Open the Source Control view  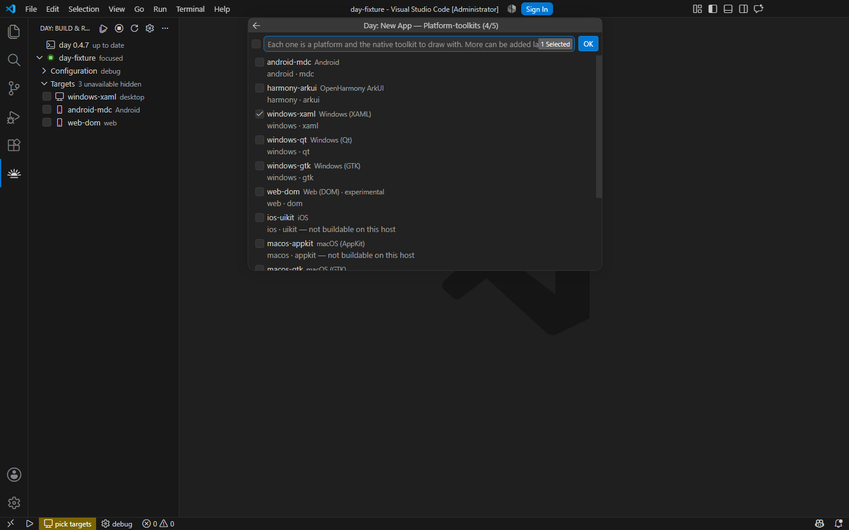click(x=14, y=88)
